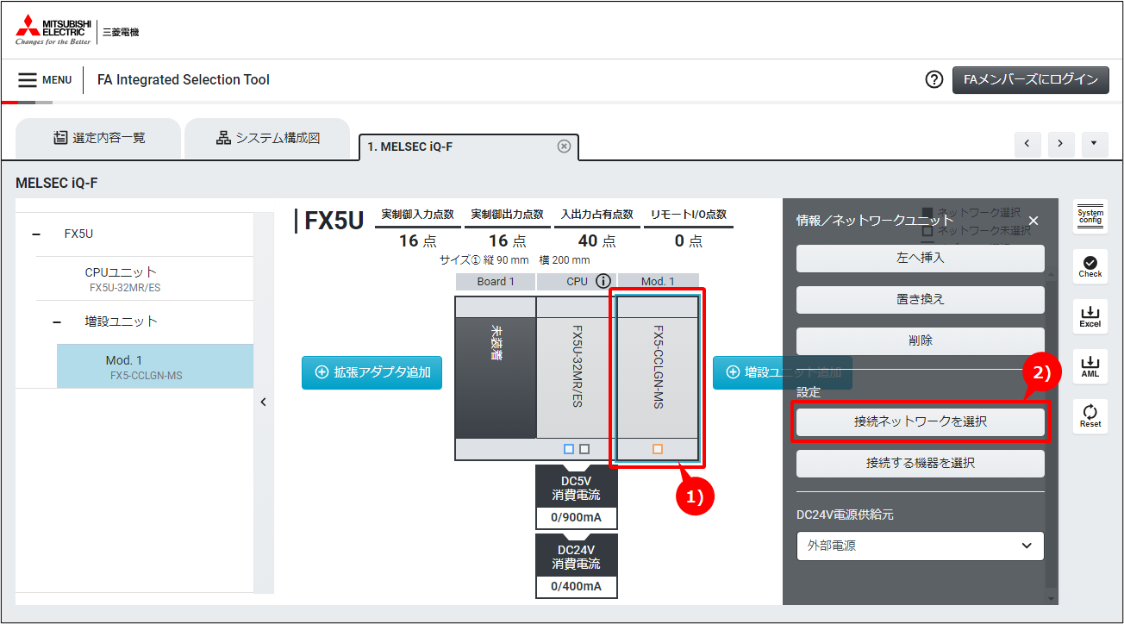Click 接続ネットワークを選択 button
The width and height of the screenshot is (1124, 624).
pos(920,421)
